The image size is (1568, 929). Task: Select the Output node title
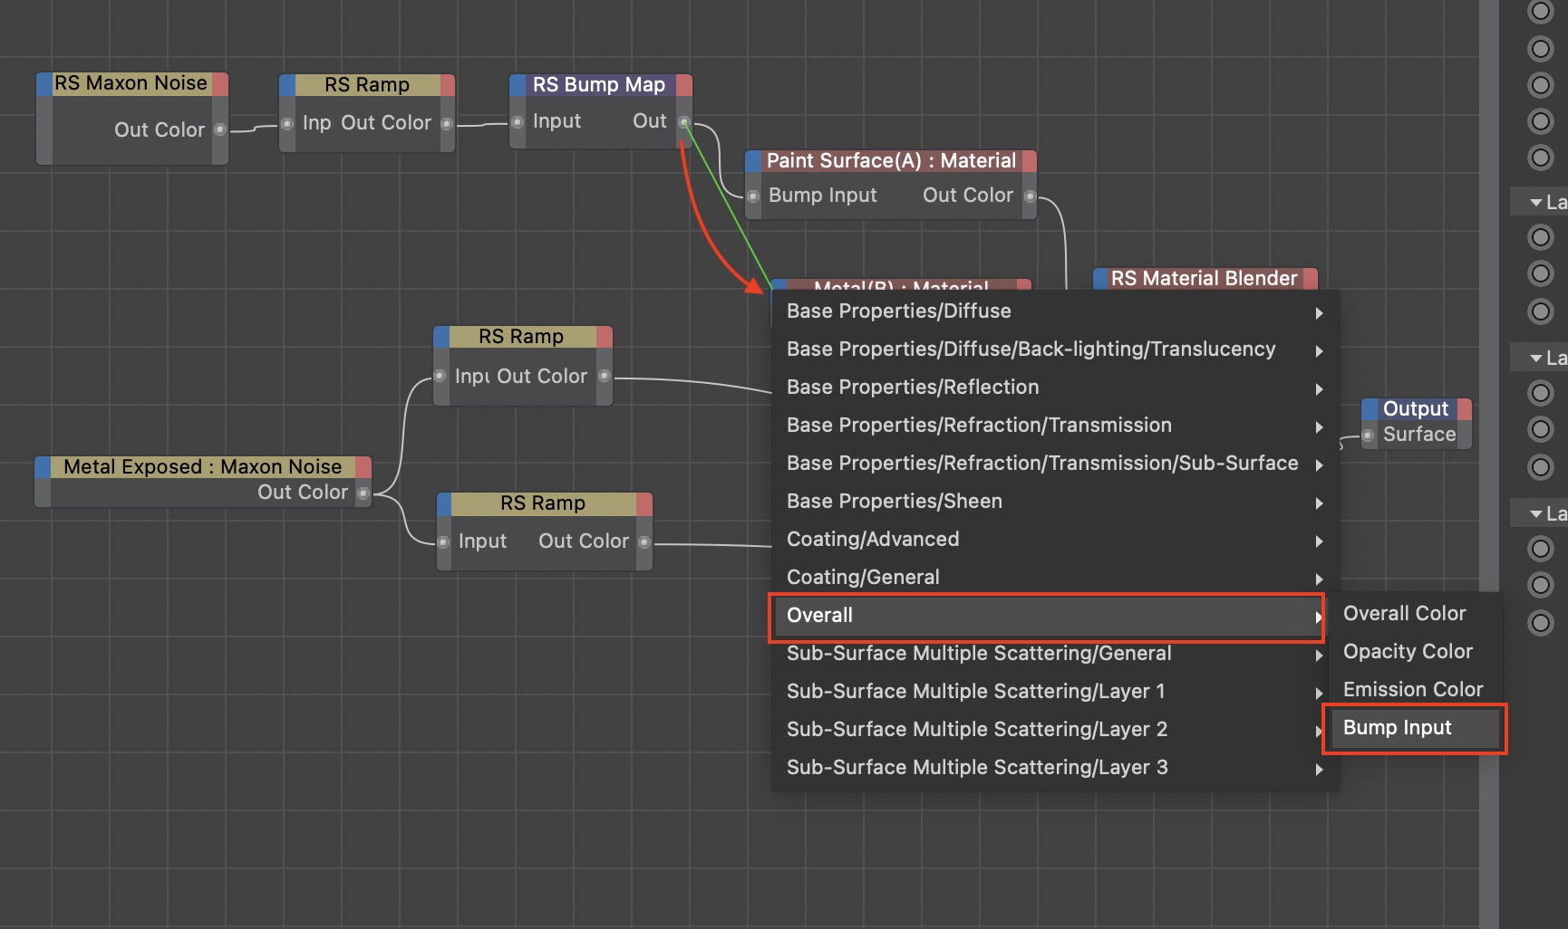coord(1415,409)
